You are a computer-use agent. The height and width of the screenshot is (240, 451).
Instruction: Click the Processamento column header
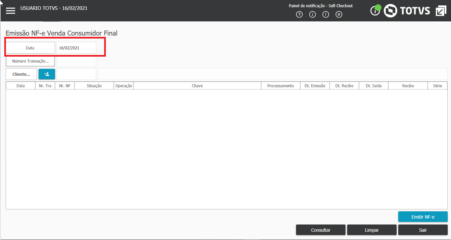281,86
